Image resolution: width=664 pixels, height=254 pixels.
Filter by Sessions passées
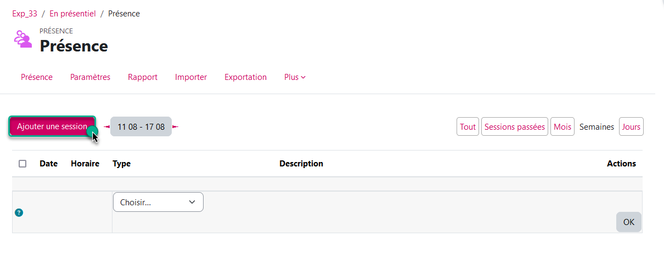point(514,127)
